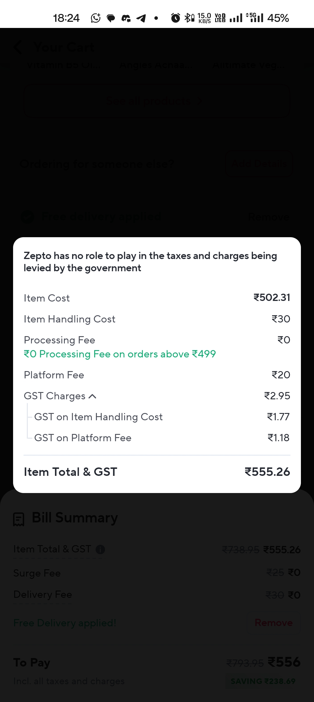Open See all products
Screen dimensions: 314x702
pyautogui.click(x=157, y=101)
